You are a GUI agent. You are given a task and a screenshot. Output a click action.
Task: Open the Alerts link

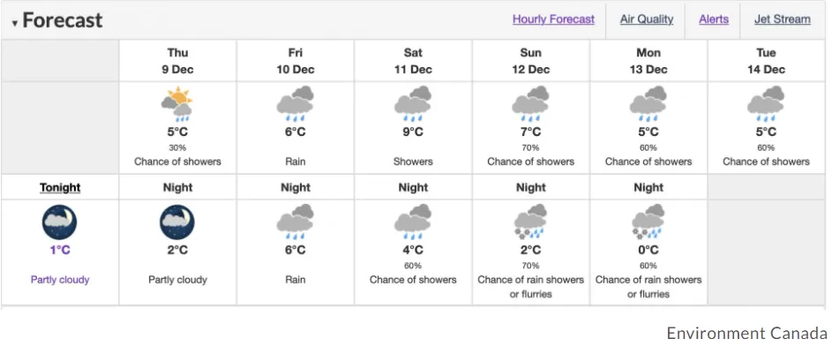click(714, 19)
